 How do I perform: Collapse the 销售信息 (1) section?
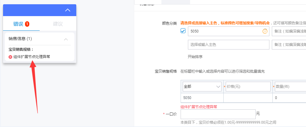click(x=66, y=39)
